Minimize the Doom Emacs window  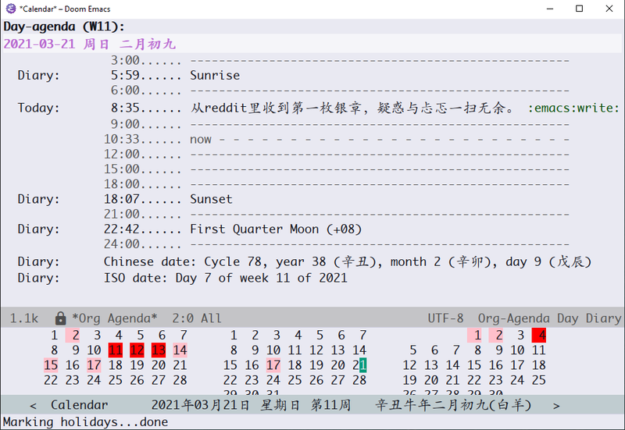coord(550,9)
